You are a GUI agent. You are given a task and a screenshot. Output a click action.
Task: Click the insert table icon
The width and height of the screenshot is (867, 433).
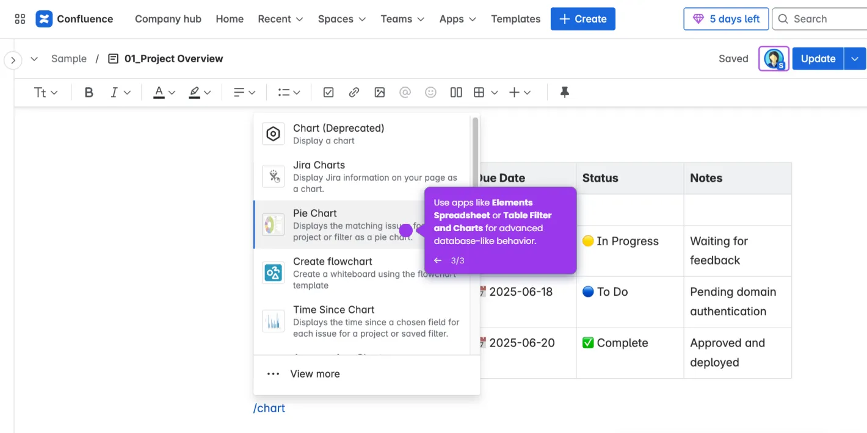479,92
